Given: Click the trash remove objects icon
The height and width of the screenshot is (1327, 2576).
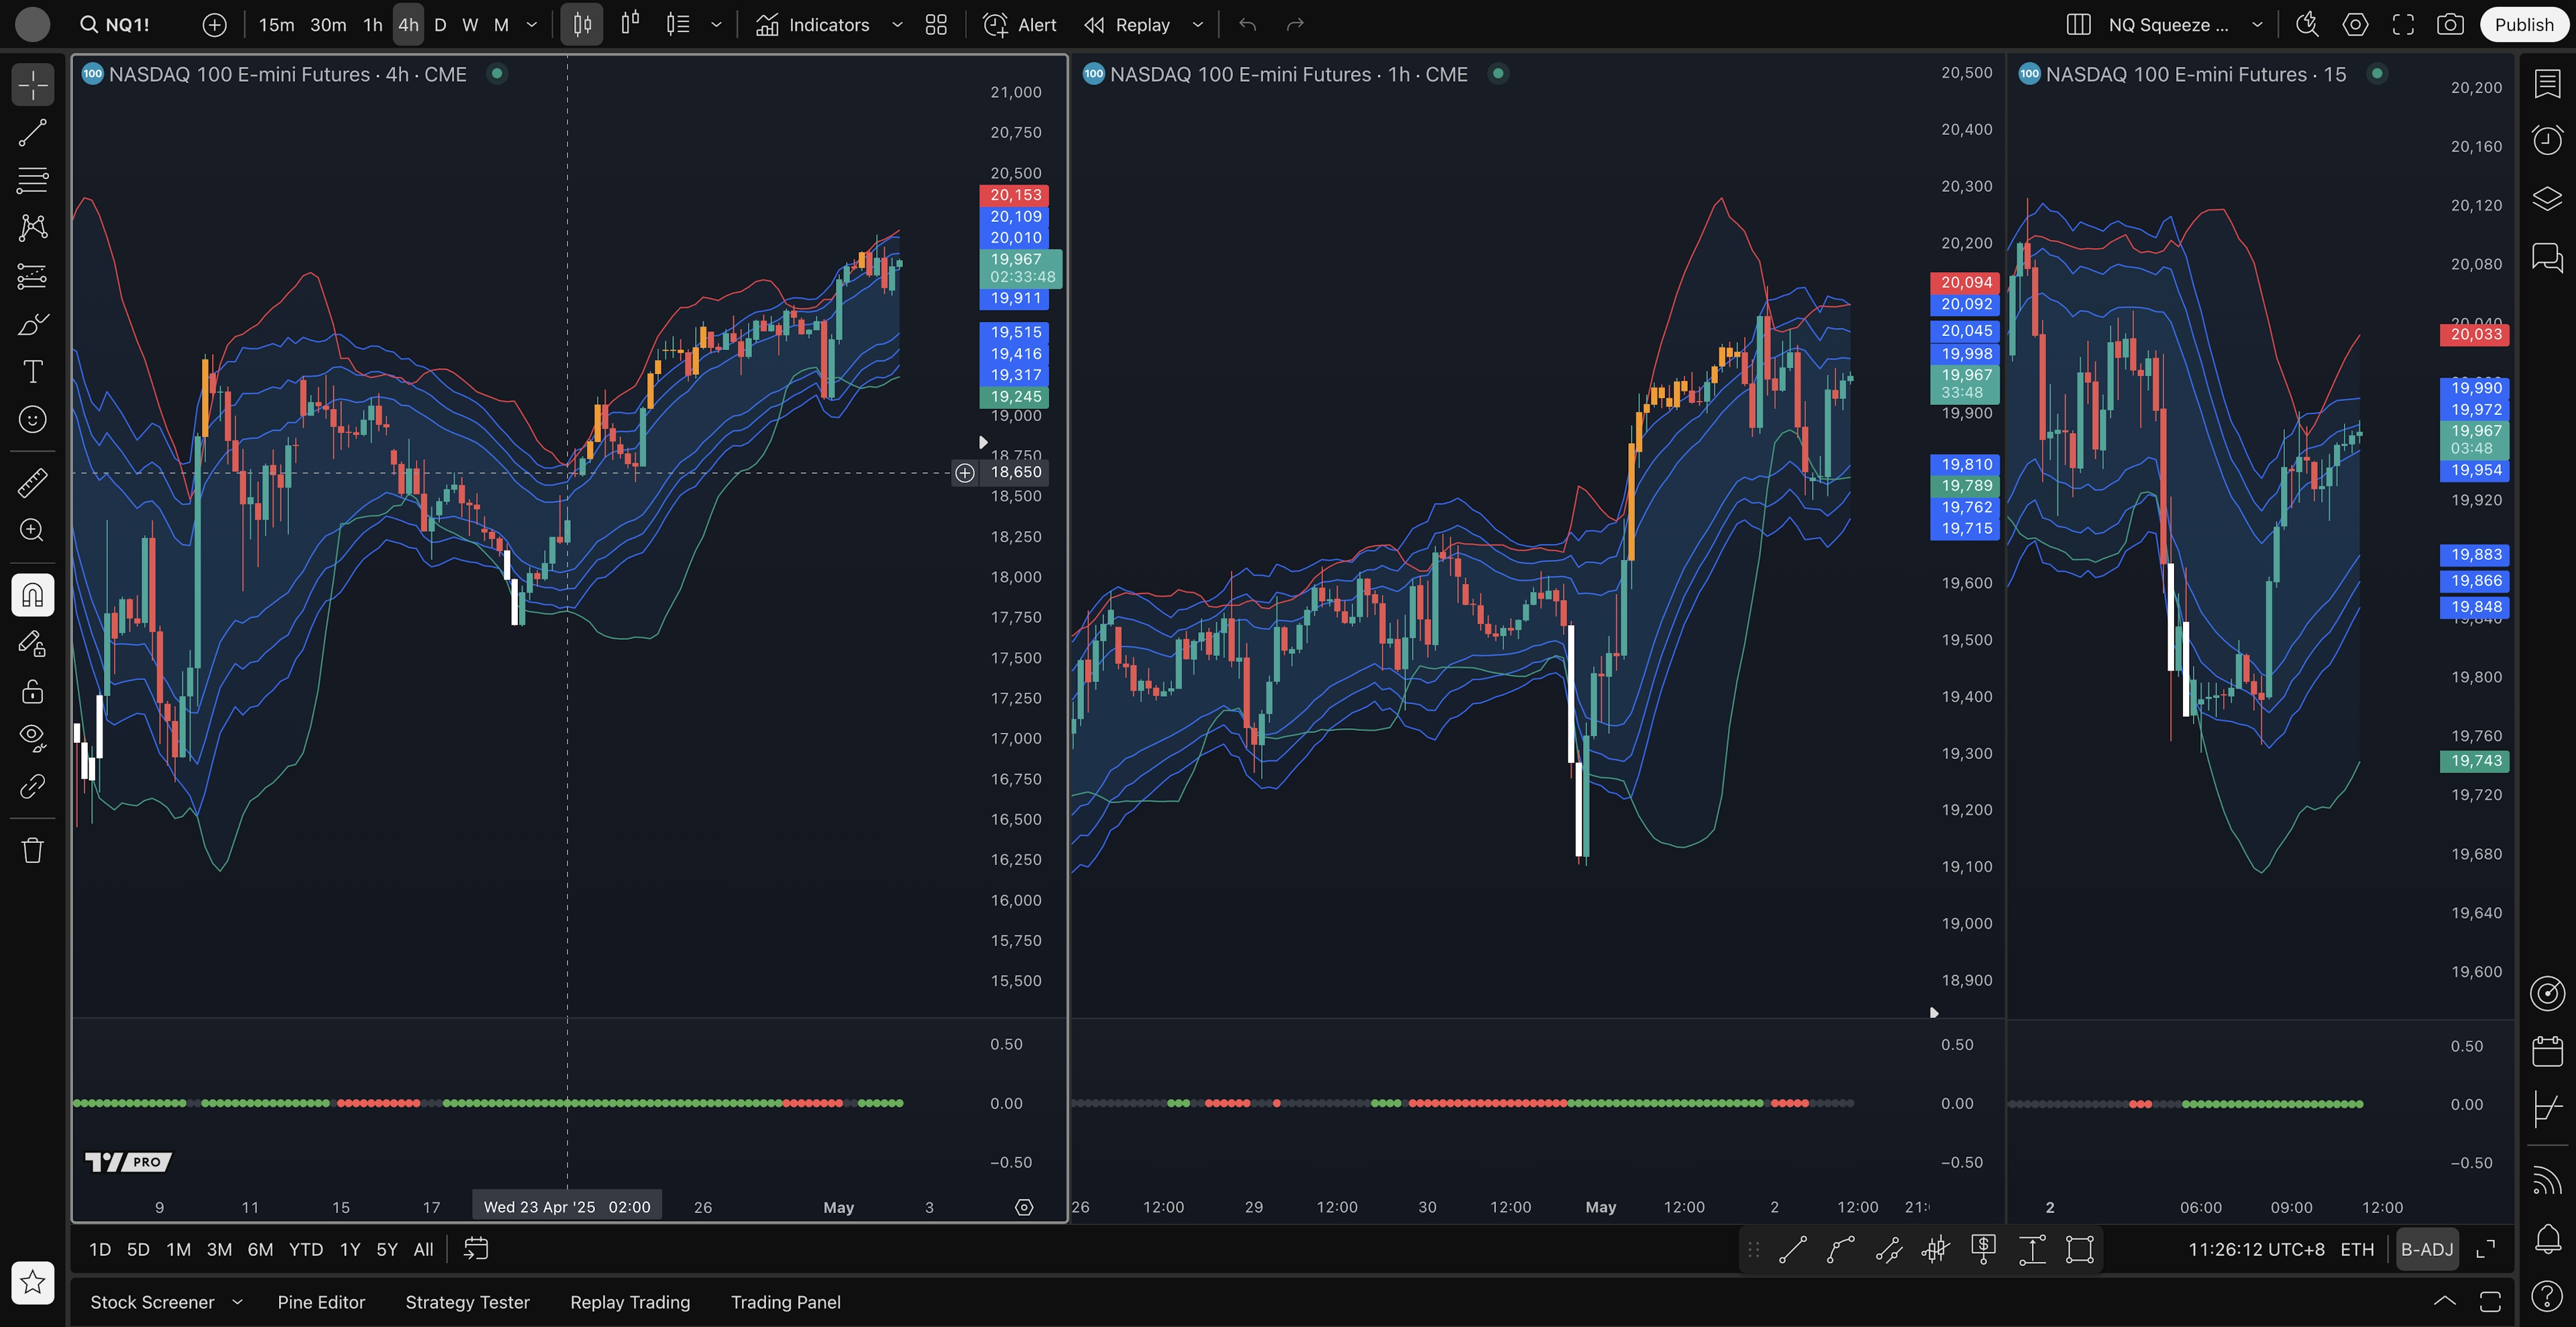Looking at the screenshot, I should 32,850.
